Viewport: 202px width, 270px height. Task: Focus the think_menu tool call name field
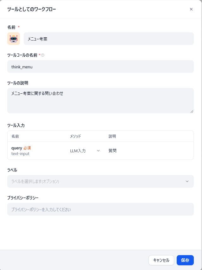click(x=100, y=66)
